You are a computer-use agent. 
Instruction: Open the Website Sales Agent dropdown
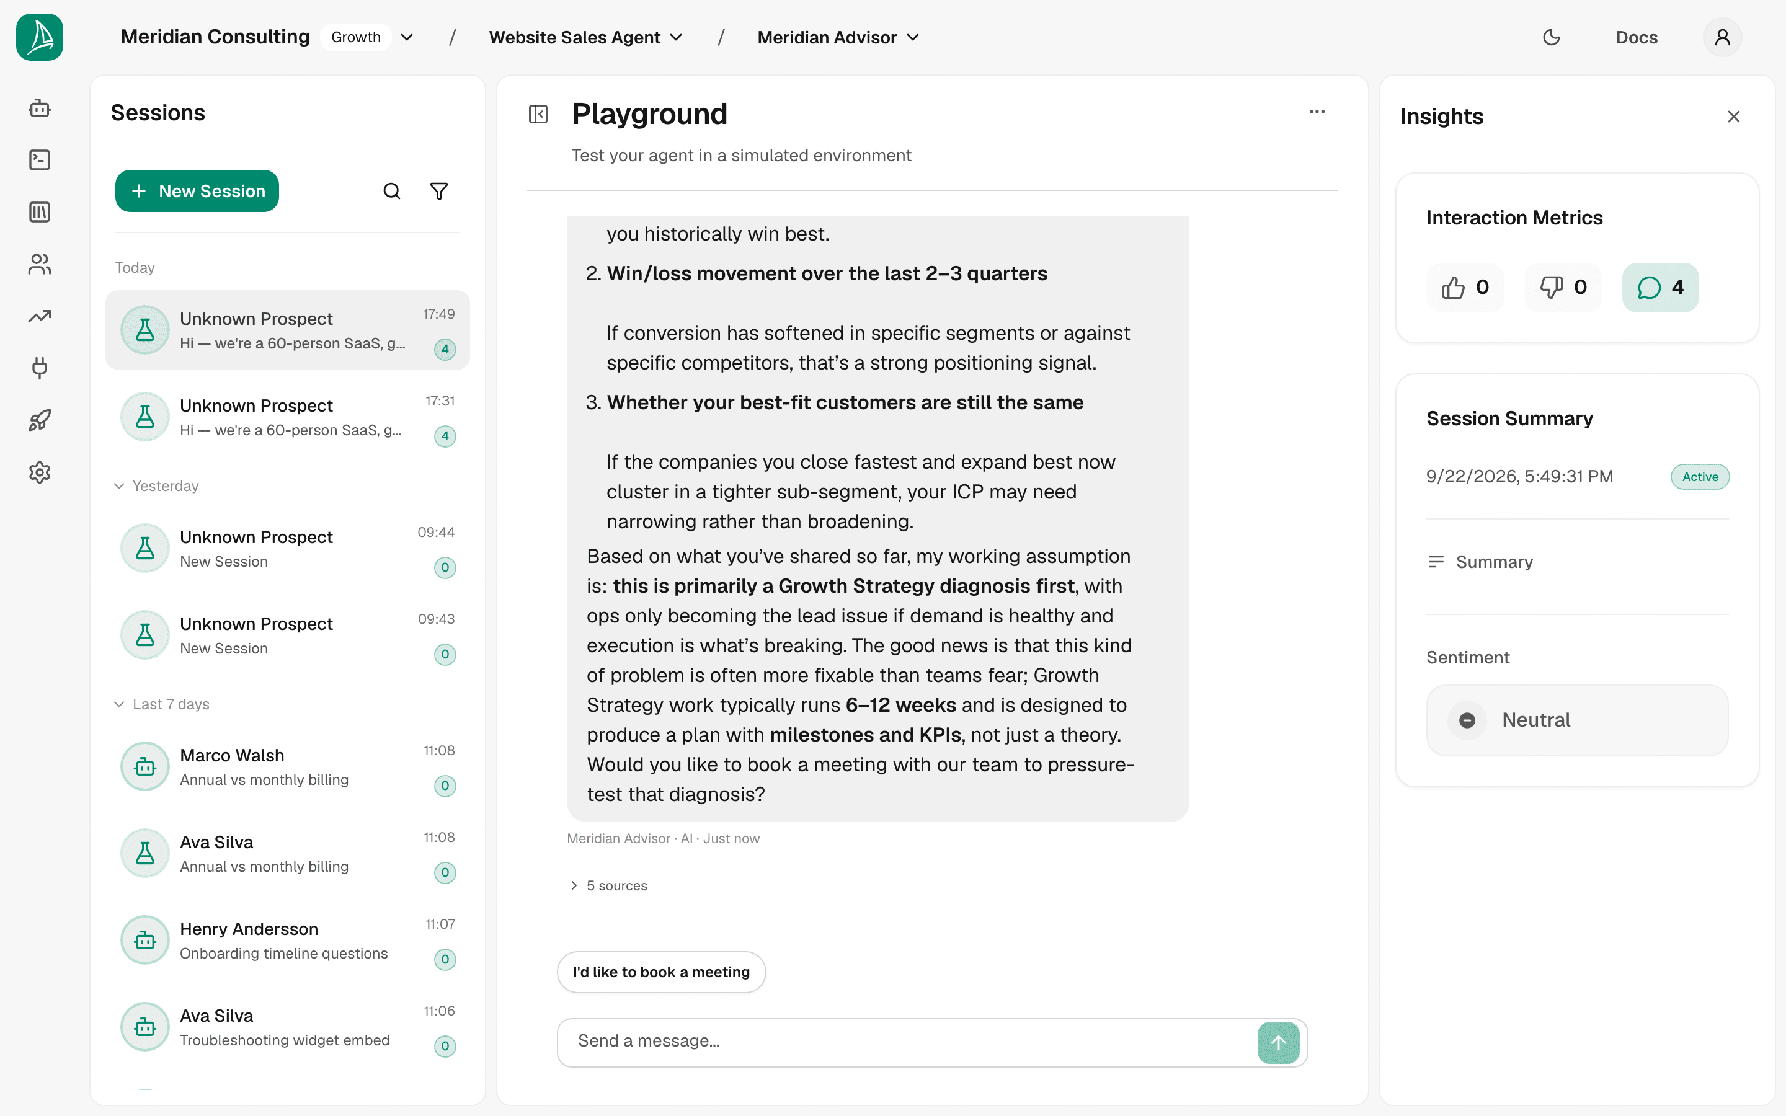click(x=585, y=37)
